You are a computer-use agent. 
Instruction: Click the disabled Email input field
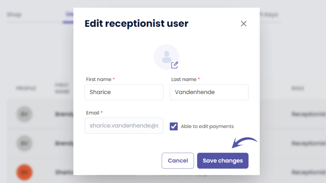(124, 126)
